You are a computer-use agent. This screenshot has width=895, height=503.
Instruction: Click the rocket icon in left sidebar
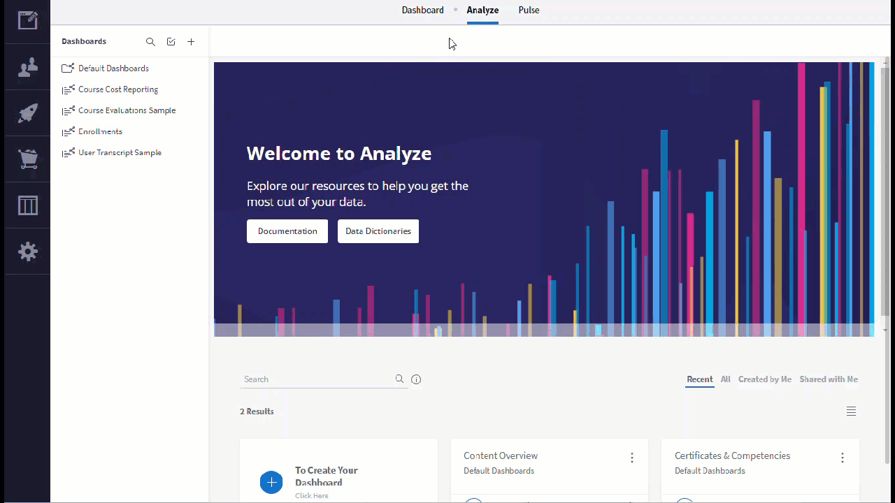click(28, 113)
